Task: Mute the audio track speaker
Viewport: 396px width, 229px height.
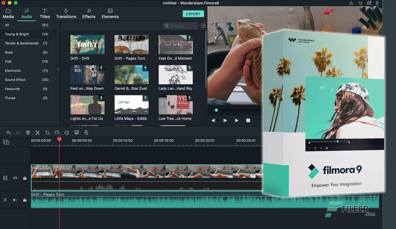Action: [15, 200]
